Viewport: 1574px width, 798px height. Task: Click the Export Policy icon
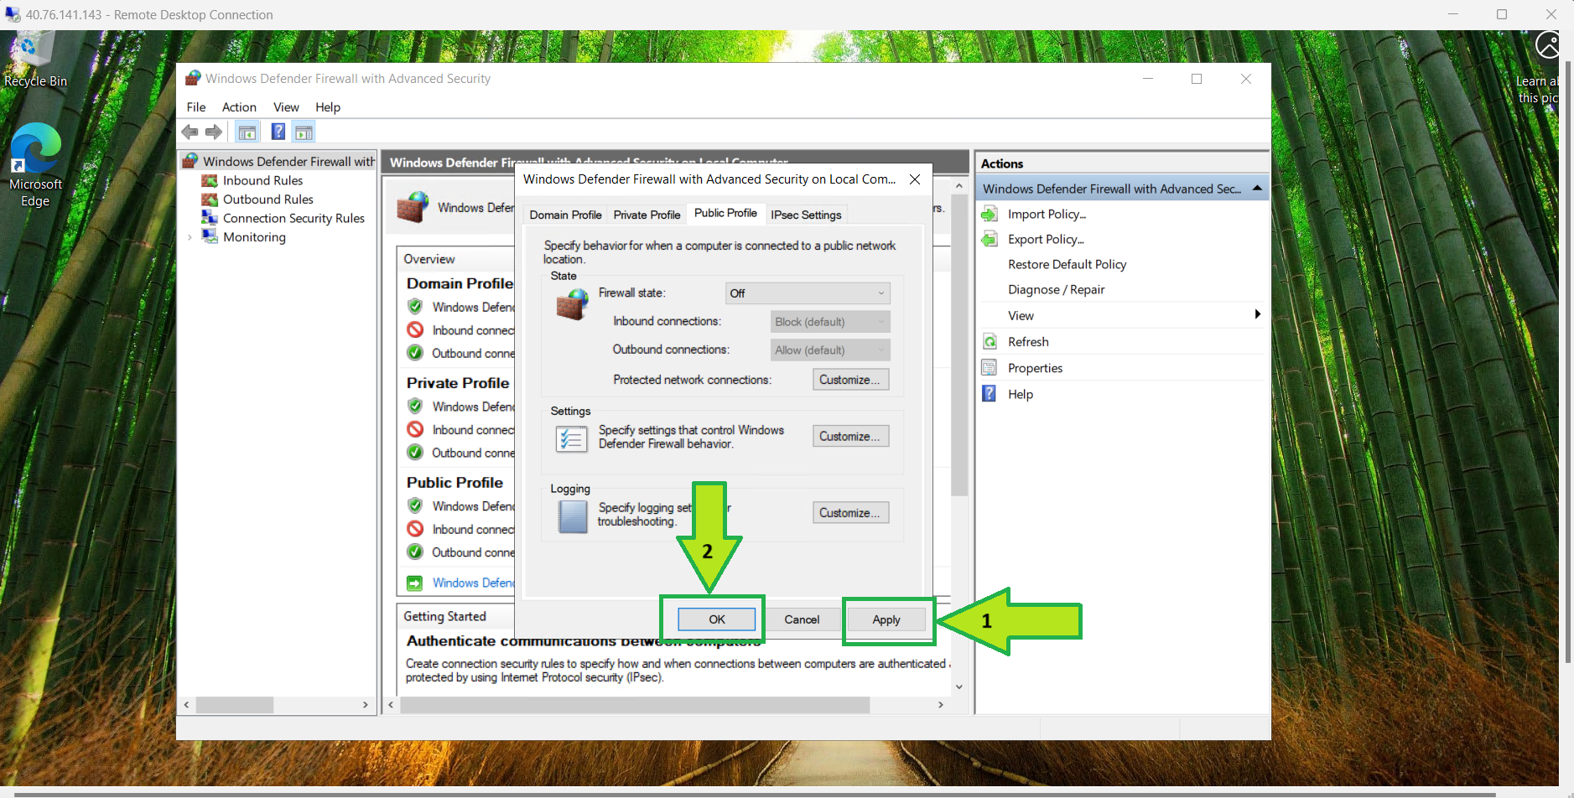[x=990, y=239]
